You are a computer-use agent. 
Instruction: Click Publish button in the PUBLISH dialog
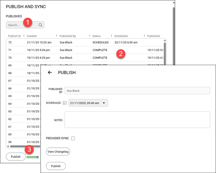(56, 166)
